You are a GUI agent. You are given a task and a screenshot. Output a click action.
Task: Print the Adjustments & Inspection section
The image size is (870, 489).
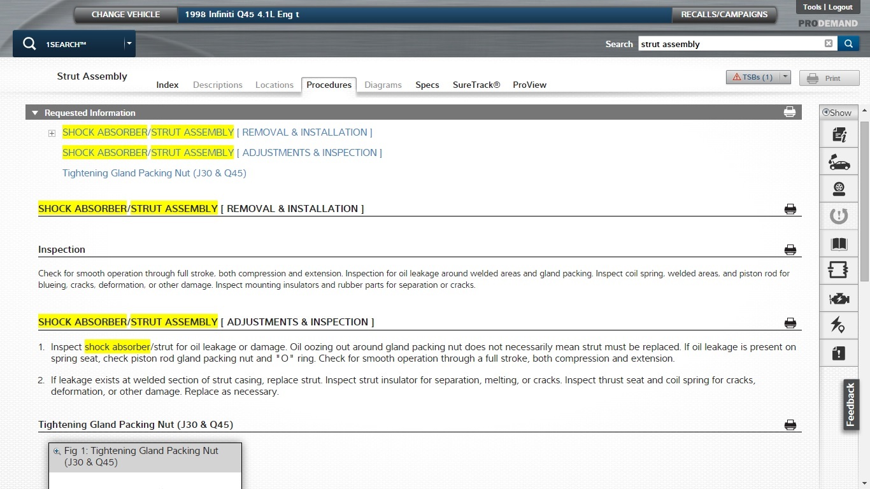(790, 323)
